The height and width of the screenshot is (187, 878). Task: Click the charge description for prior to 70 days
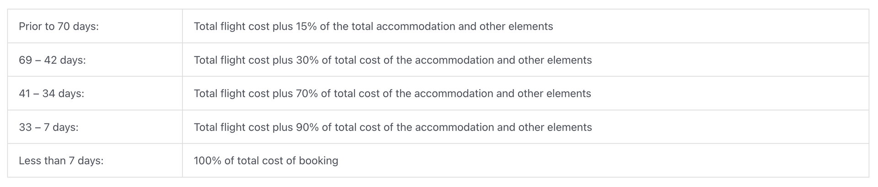click(x=373, y=27)
